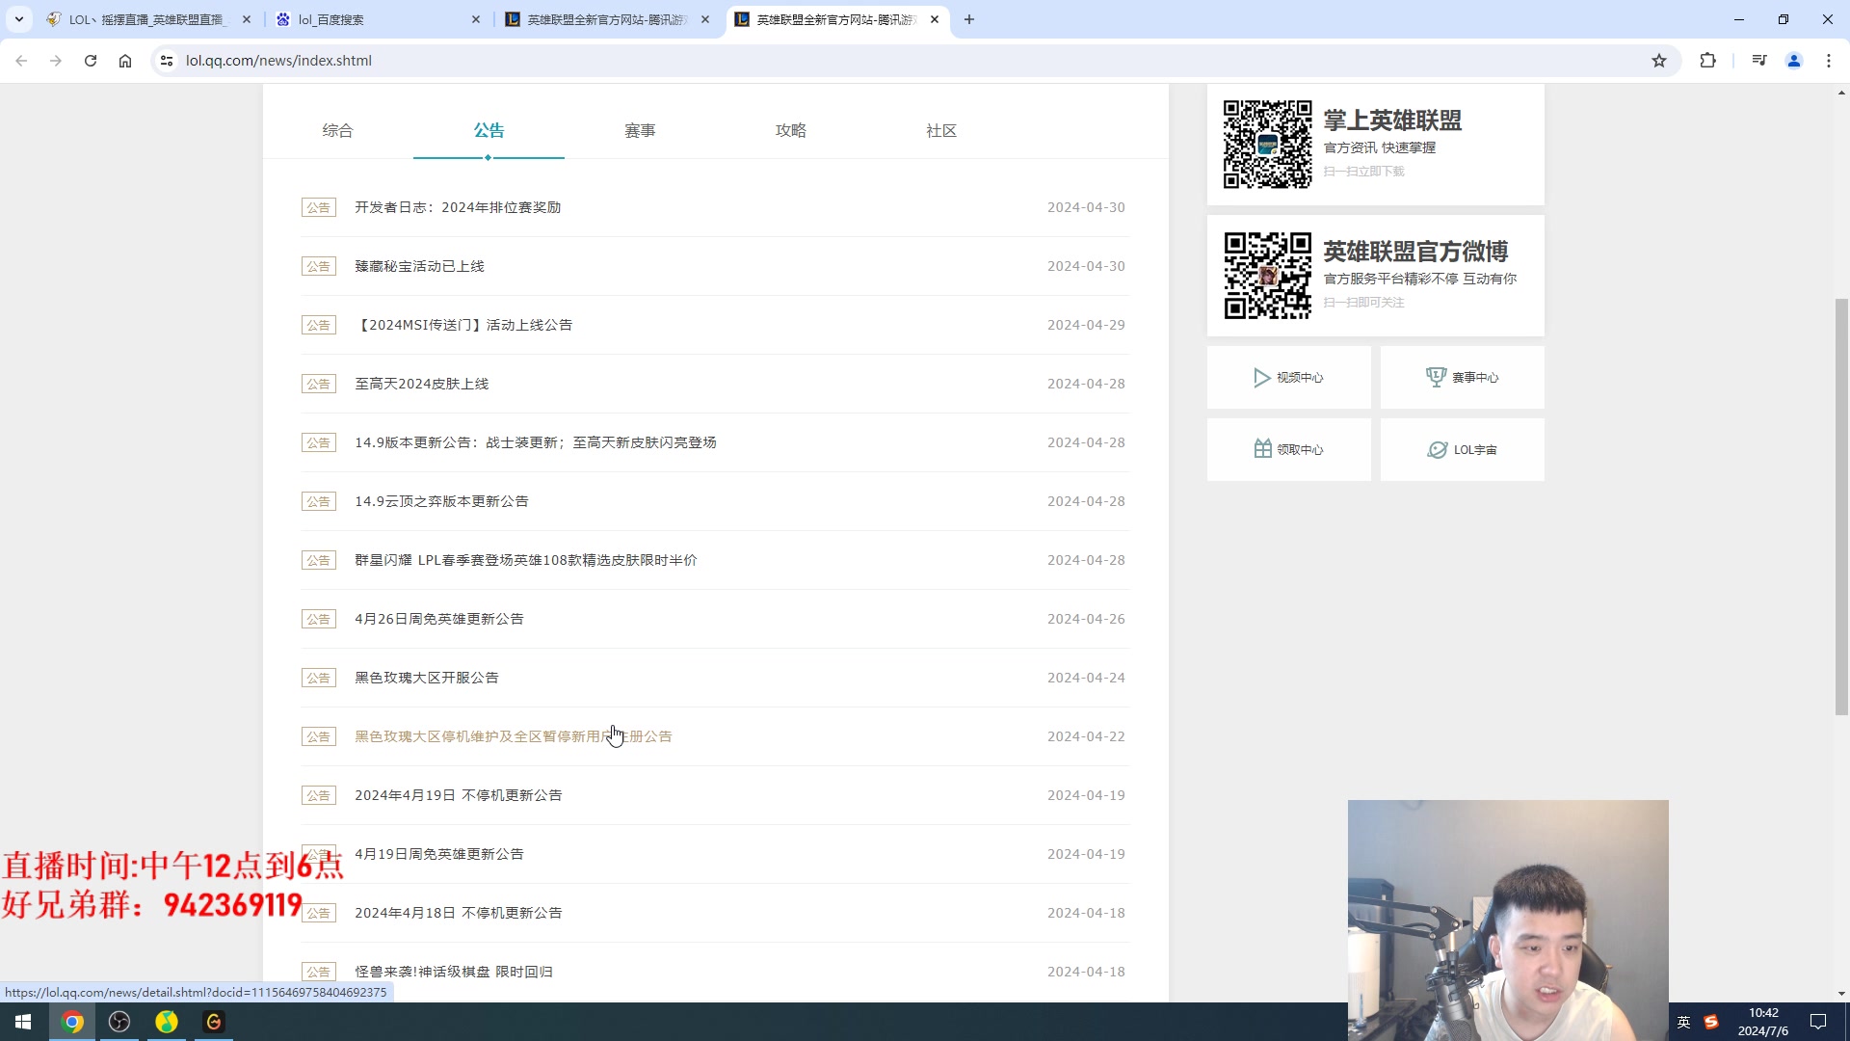This screenshot has width=1850, height=1041.
Task: Open the 14.9云顶之弈版本更新公告 link
Action: click(441, 501)
